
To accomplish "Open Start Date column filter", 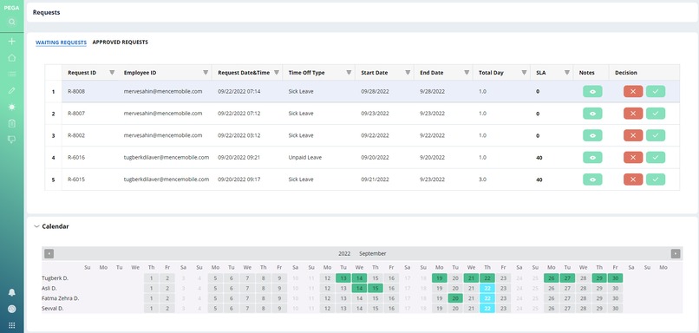I will point(408,73).
